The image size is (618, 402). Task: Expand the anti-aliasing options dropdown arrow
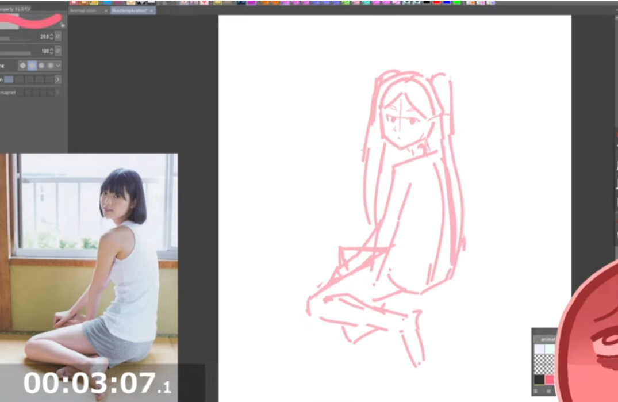58,66
